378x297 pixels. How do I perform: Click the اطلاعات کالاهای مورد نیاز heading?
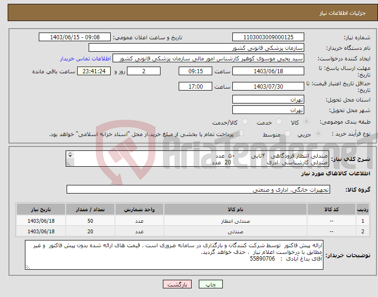(335, 173)
